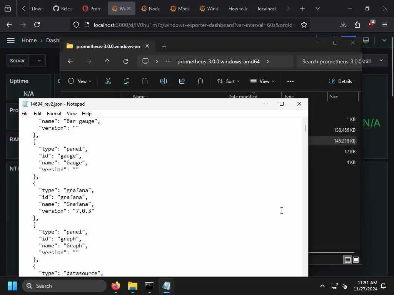This screenshot has height=295, width=394.
Task: Open the notifications bell in taskbar
Action: pos(384,286)
